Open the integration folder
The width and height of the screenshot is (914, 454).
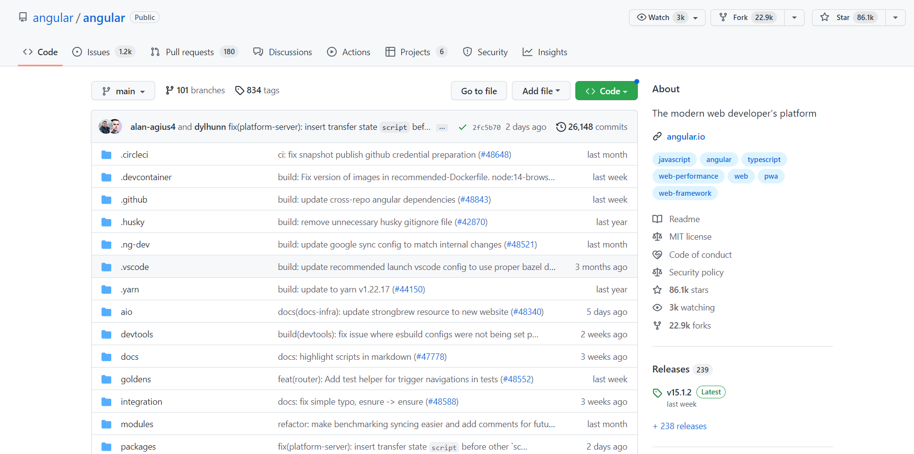[142, 402]
